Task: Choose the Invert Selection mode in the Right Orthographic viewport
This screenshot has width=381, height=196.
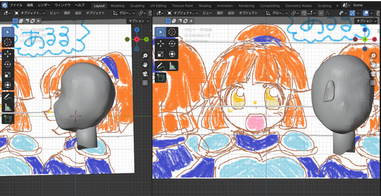Action: [32, 21]
